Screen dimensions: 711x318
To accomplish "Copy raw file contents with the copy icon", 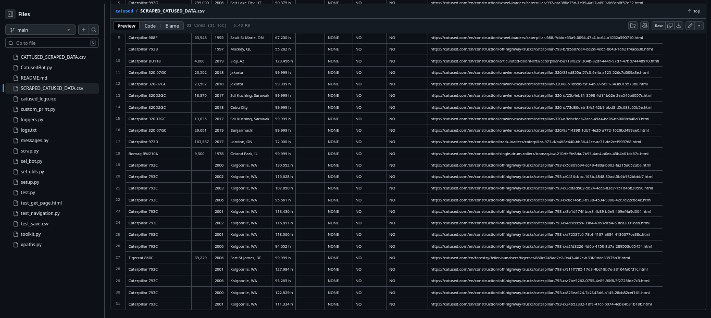I will pyautogui.click(x=669, y=26).
